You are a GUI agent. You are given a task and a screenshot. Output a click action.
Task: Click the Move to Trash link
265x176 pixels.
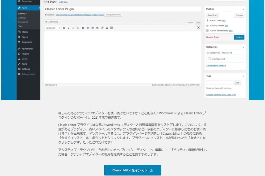tap(212, 37)
